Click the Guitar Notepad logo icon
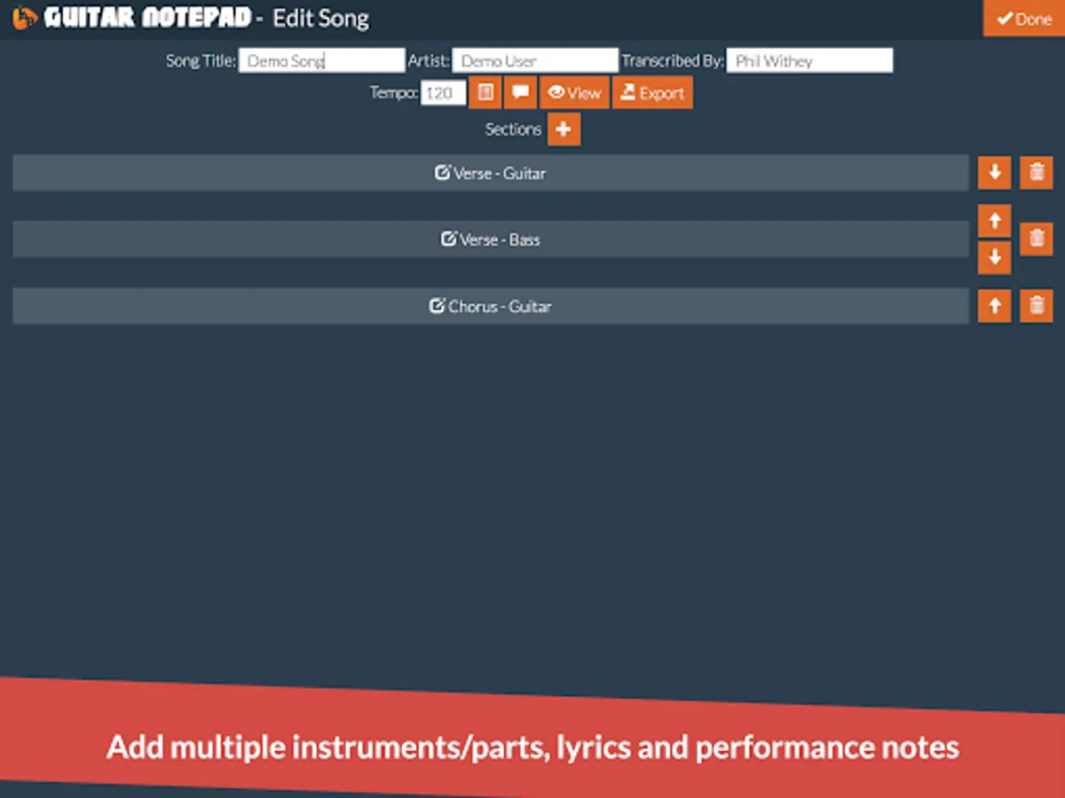Screen dimensions: 1065x798 tap(26, 18)
